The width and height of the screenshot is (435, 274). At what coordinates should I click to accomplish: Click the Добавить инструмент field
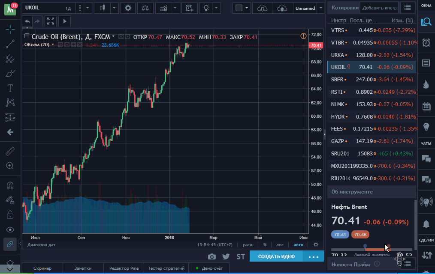(379, 8)
